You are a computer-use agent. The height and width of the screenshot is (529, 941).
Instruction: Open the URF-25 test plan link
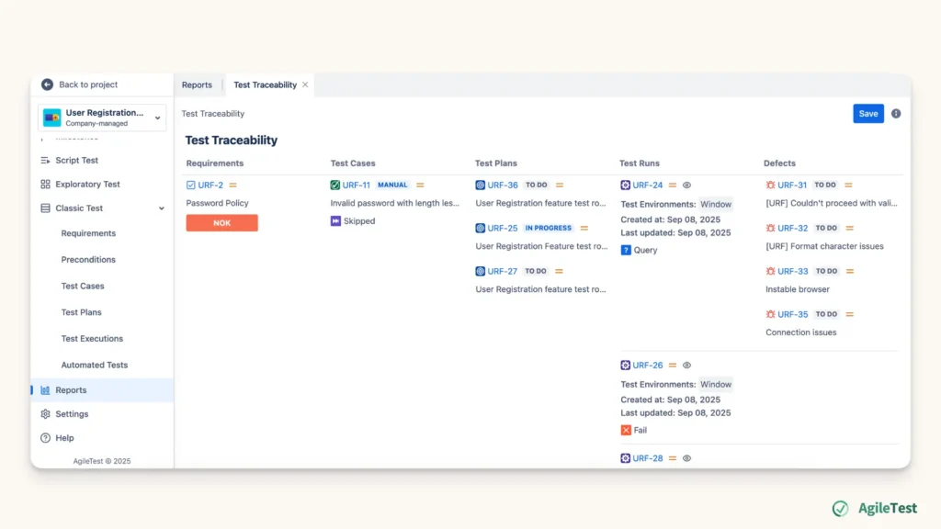[503, 228]
